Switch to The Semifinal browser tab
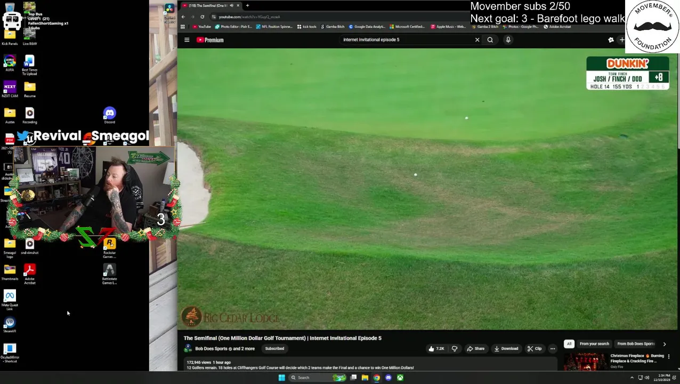This screenshot has width=680, height=384. [x=209, y=5]
